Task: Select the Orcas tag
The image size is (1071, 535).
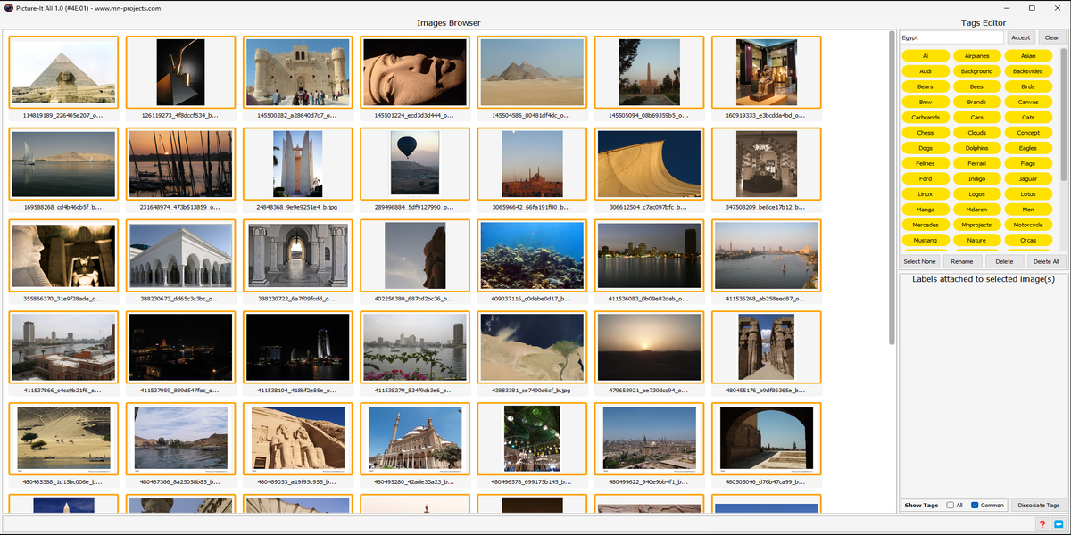Action: coord(1028,240)
